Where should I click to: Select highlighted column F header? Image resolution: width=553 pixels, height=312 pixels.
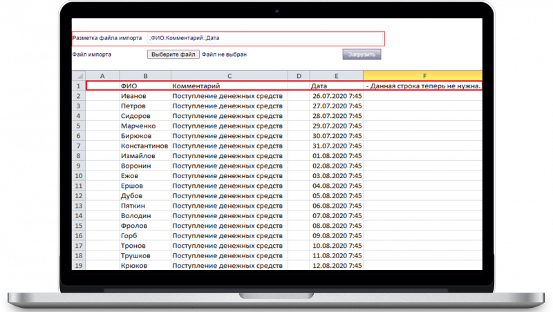423,76
